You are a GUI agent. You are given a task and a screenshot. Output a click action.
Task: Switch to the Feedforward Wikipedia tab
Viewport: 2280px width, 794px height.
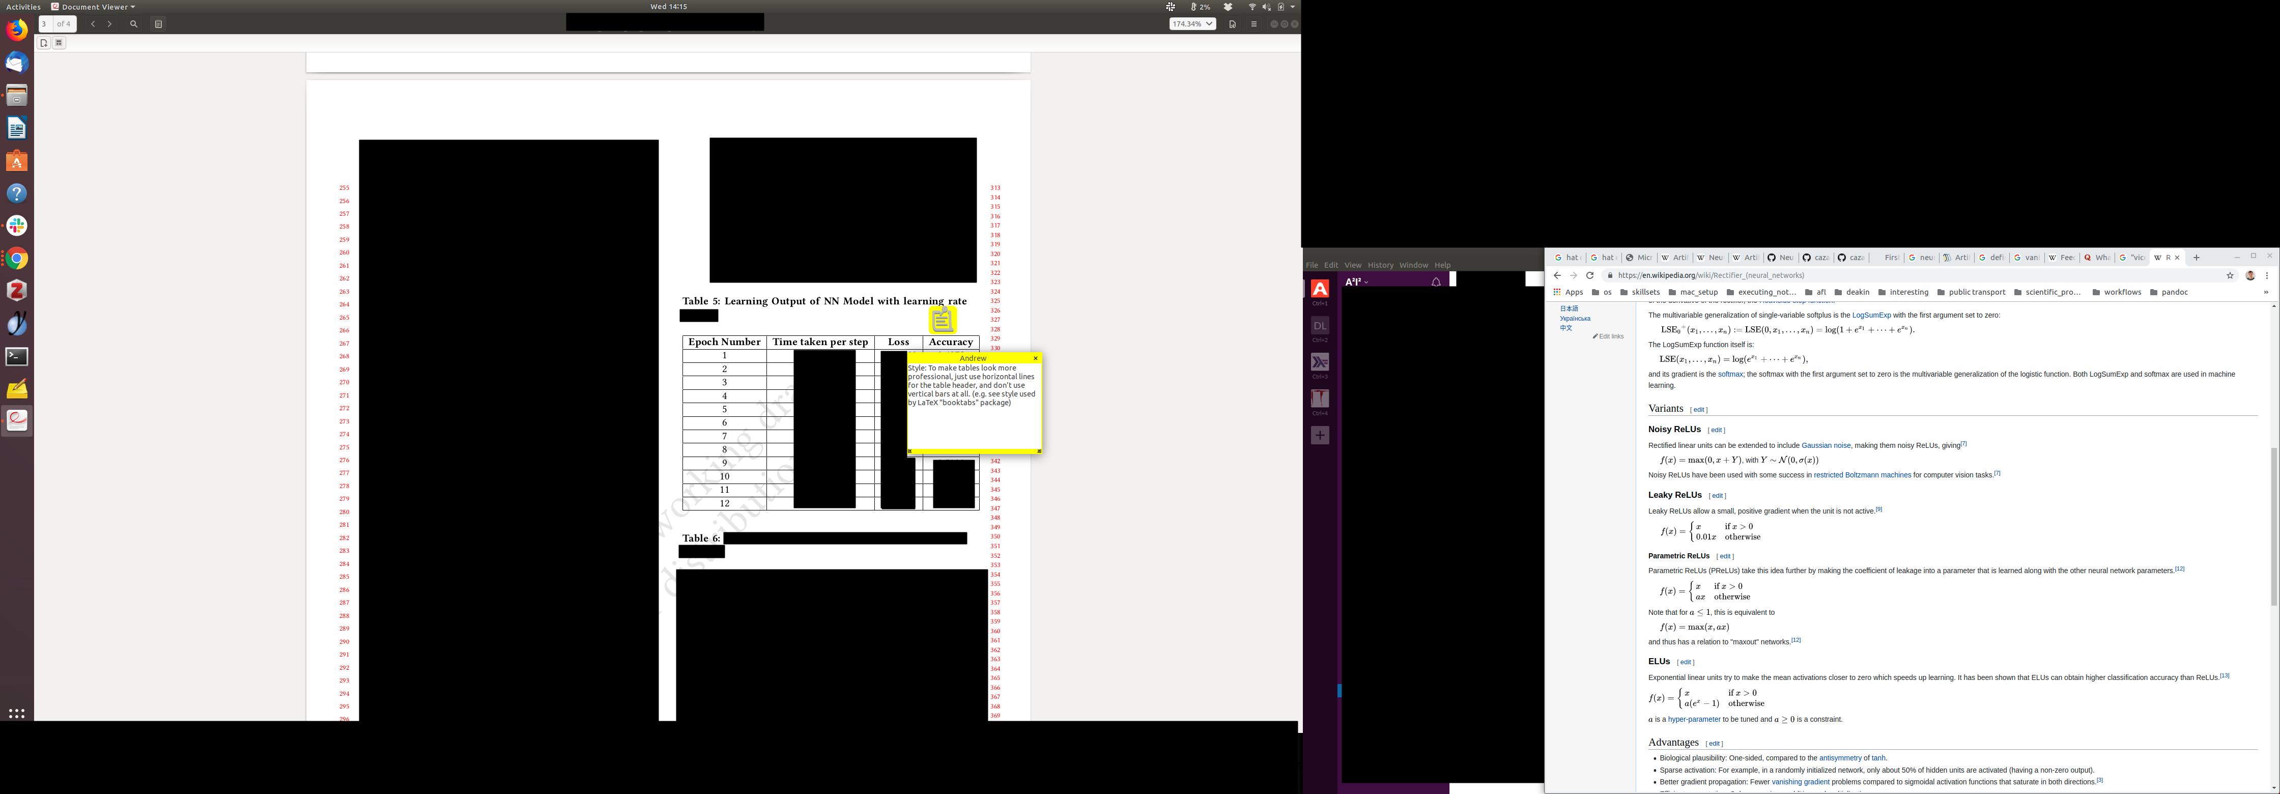[x=2061, y=258]
